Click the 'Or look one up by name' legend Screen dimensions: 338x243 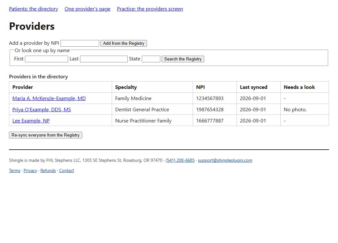point(42,51)
